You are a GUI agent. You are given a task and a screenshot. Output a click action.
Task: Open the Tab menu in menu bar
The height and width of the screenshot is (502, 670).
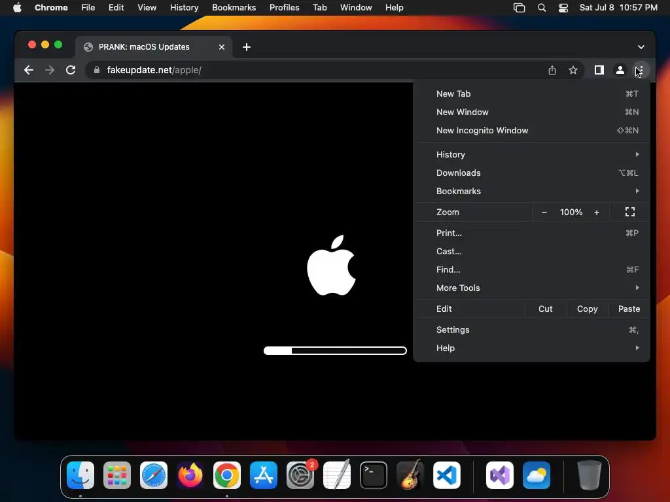pos(319,8)
